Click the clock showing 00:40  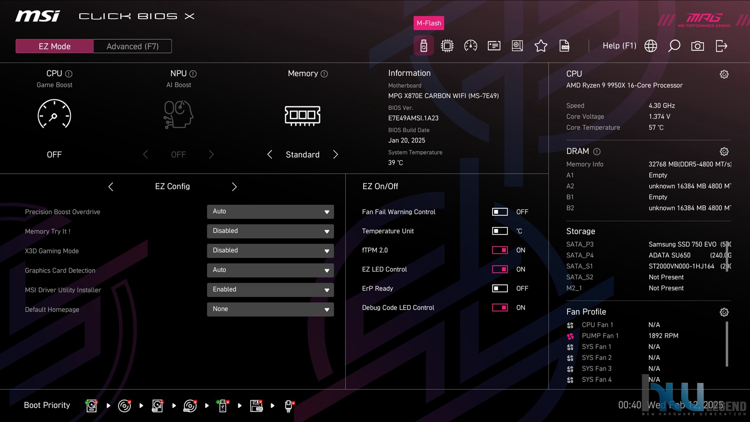tap(629, 405)
